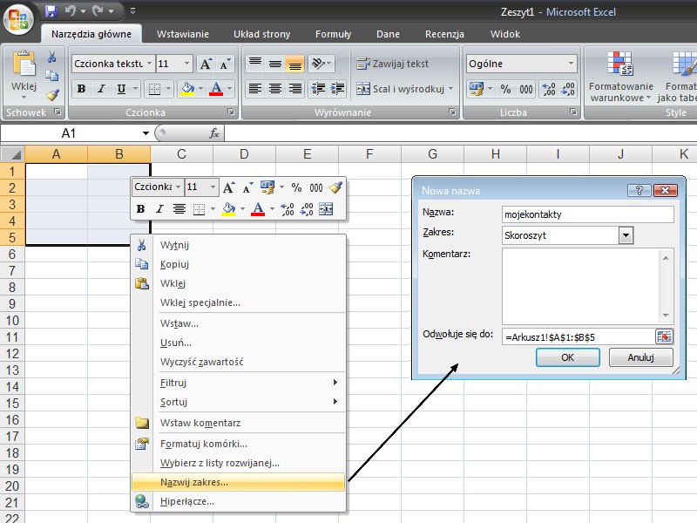Viewport: 697px width, 523px height.
Task: Expand the Ogólne number format dropdown
Action: pos(572,64)
